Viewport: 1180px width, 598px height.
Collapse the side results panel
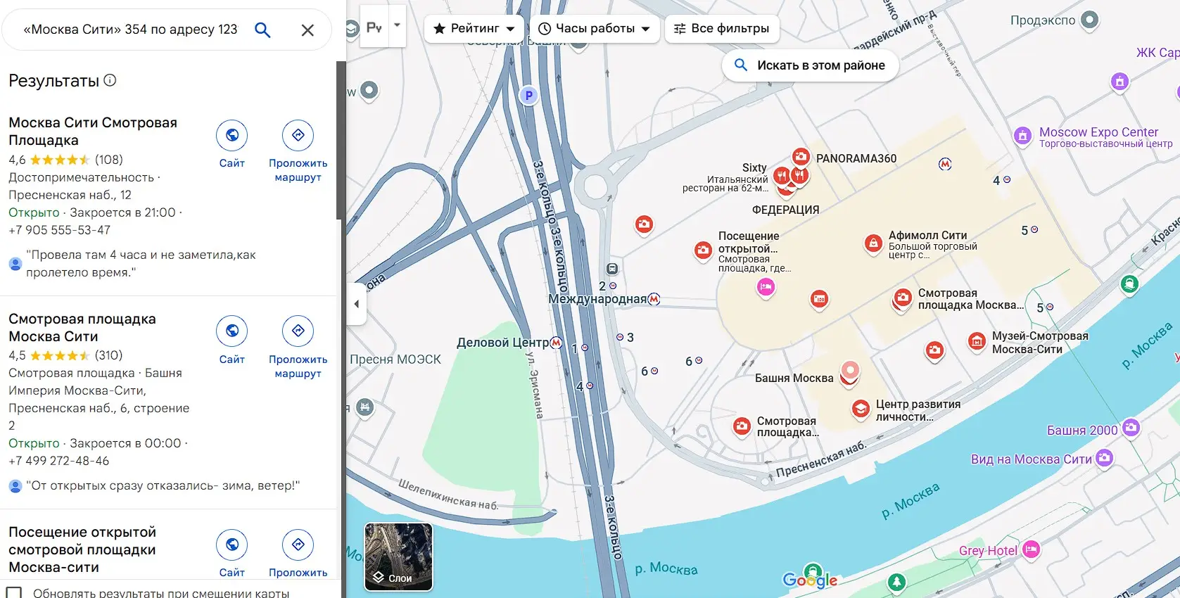point(357,304)
